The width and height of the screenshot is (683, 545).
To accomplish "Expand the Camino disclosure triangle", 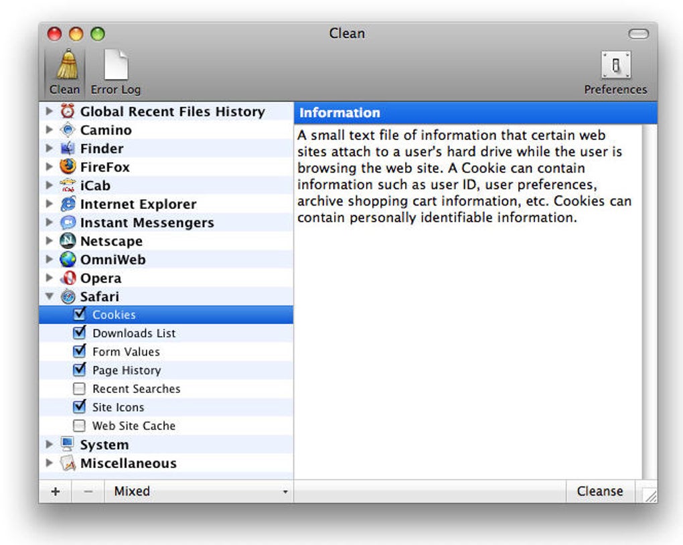I will pos(50,130).
